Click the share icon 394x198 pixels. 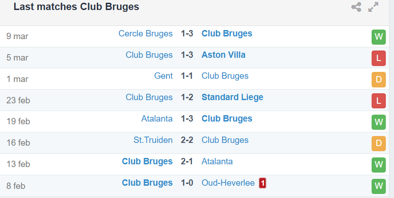click(x=356, y=7)
